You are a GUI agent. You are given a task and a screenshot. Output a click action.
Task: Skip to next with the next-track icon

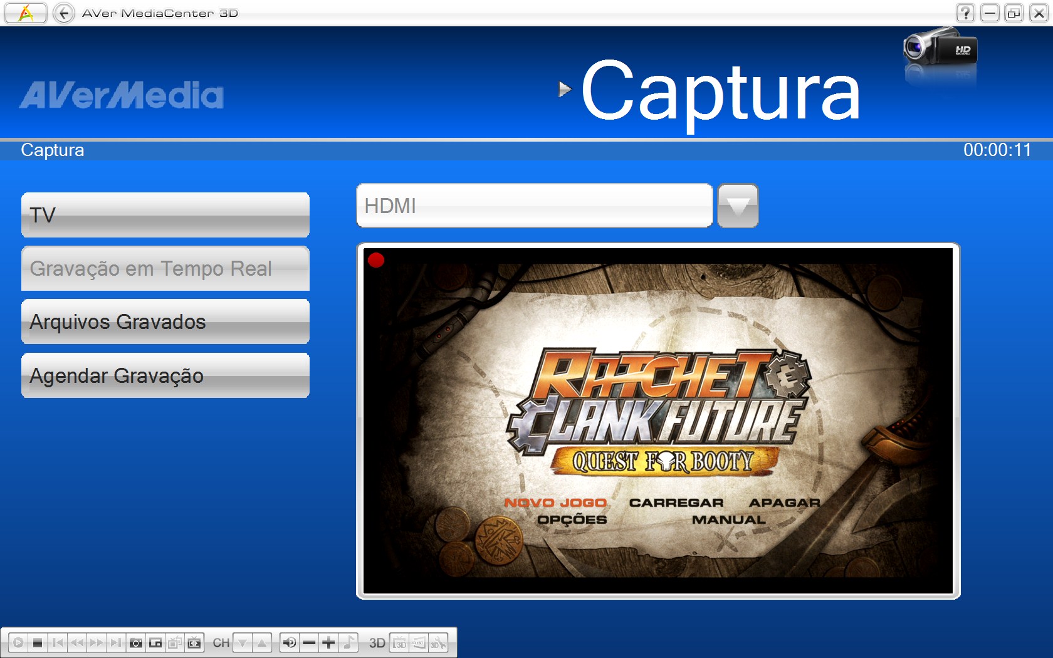[115, 642]
